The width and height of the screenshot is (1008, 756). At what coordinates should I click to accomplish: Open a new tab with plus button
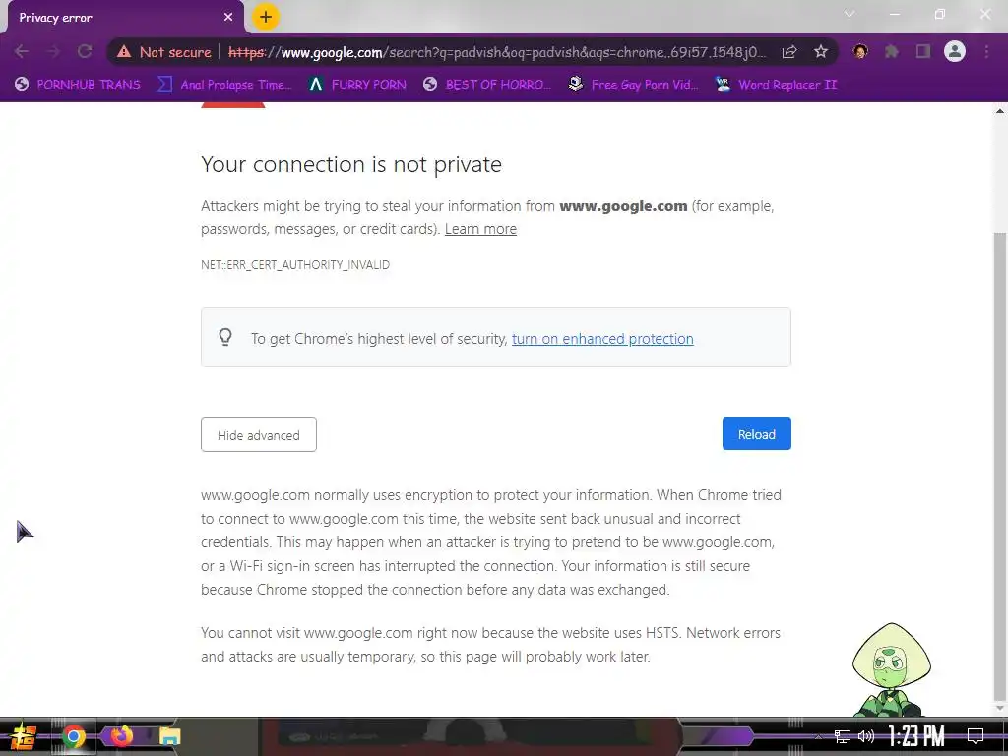pos(266,18)
